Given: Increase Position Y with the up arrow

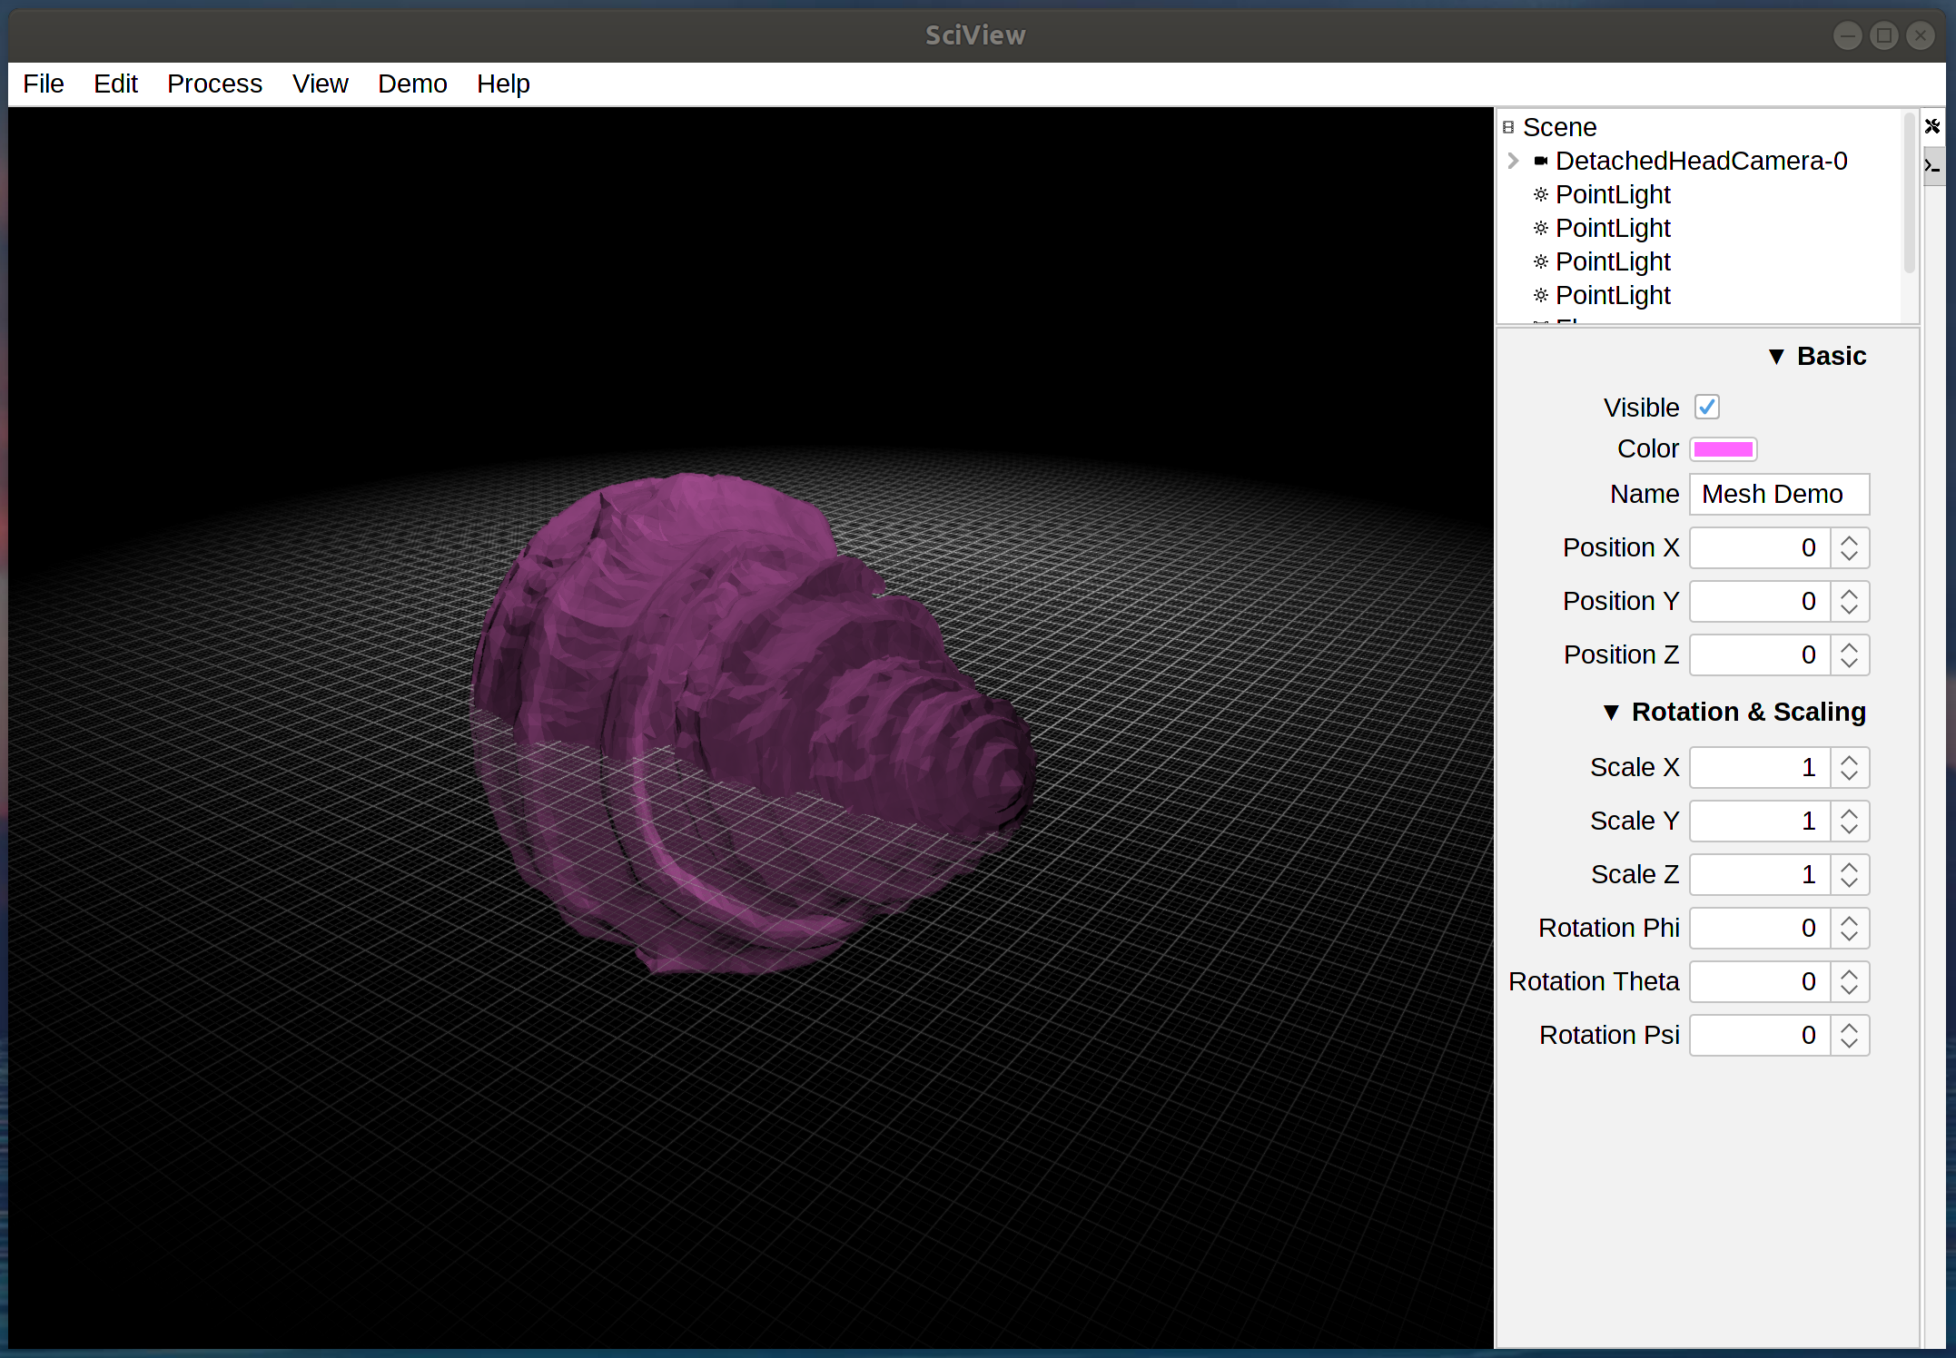Looking at the screenshot, I should point(1850,592).
